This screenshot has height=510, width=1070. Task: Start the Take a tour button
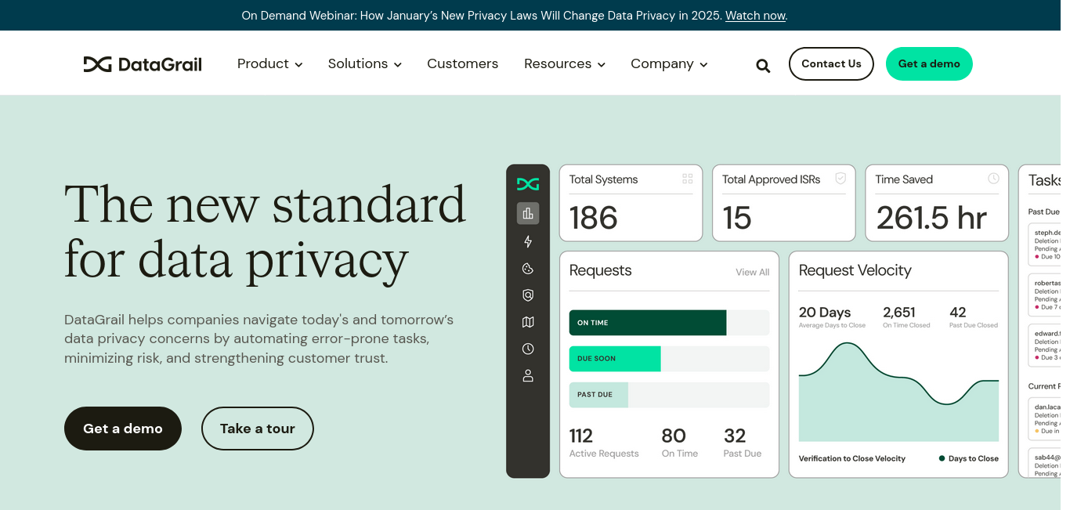click(258, 429)
